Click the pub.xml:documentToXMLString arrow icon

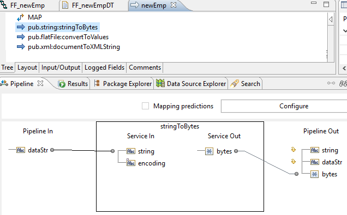pyautogui.click(x=21, y=47)
